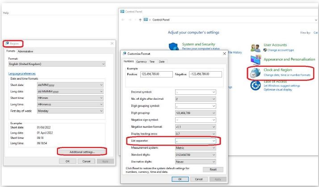Image resolution: width=319 pixels, height=187 pixels.
Task: Close the Customise Format dialog
Action: click(x=224, y=54)
